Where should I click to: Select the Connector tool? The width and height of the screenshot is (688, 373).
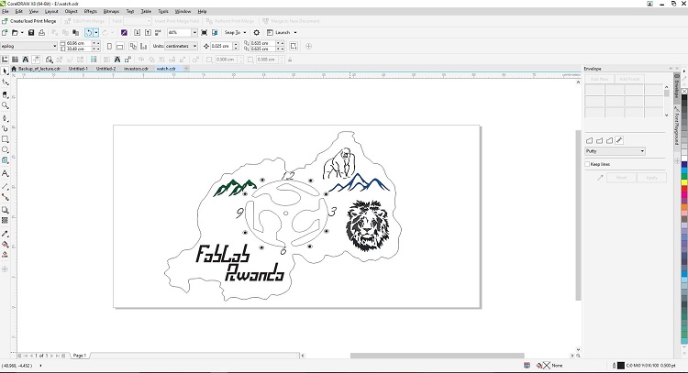[x=5, y=197]
